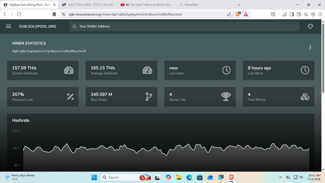The height and width of the screenshot is (183, 325).
Task: Click the 345.597 M best share value
Action: [101, 94]
